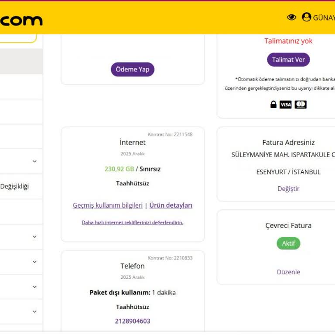This screenshot has height=335, width=335.
Task: Open the sidebar item ending with Değişikliği
Action: 14,186
